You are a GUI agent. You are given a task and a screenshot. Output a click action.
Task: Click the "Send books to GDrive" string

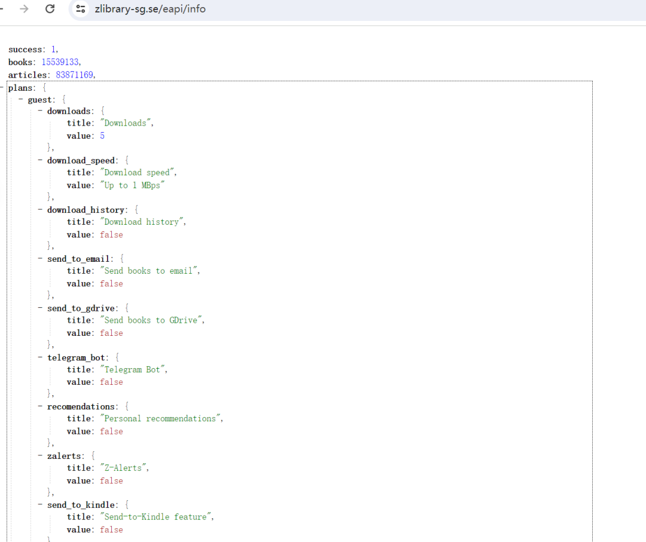pyautogui.click(x=151, y=320)
